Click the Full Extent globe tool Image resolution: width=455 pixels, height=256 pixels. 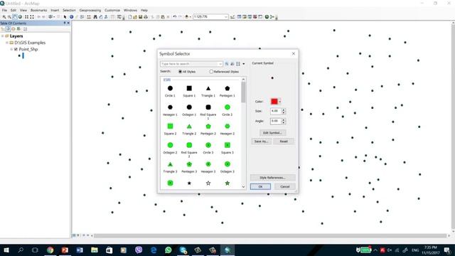tap(20, 17)
